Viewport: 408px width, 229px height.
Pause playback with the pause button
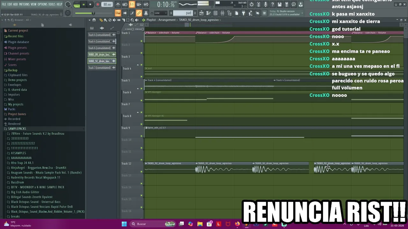84,4
